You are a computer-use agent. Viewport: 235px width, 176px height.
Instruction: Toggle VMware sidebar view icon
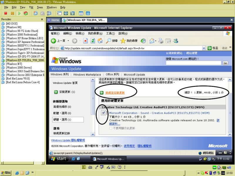coord(59,13)
